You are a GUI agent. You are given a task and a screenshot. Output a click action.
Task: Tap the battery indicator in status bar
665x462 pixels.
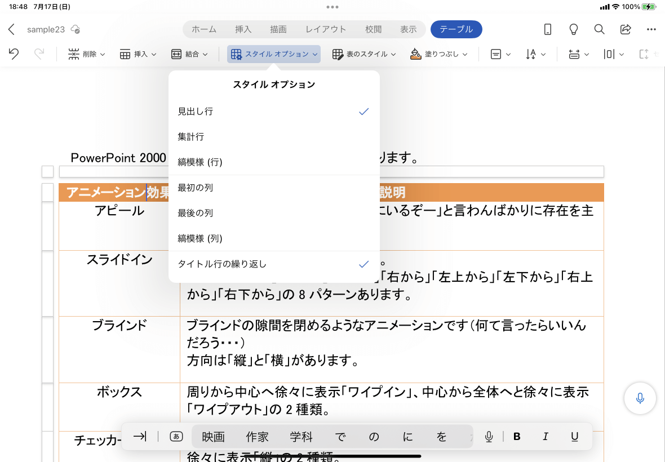[649, 7]
